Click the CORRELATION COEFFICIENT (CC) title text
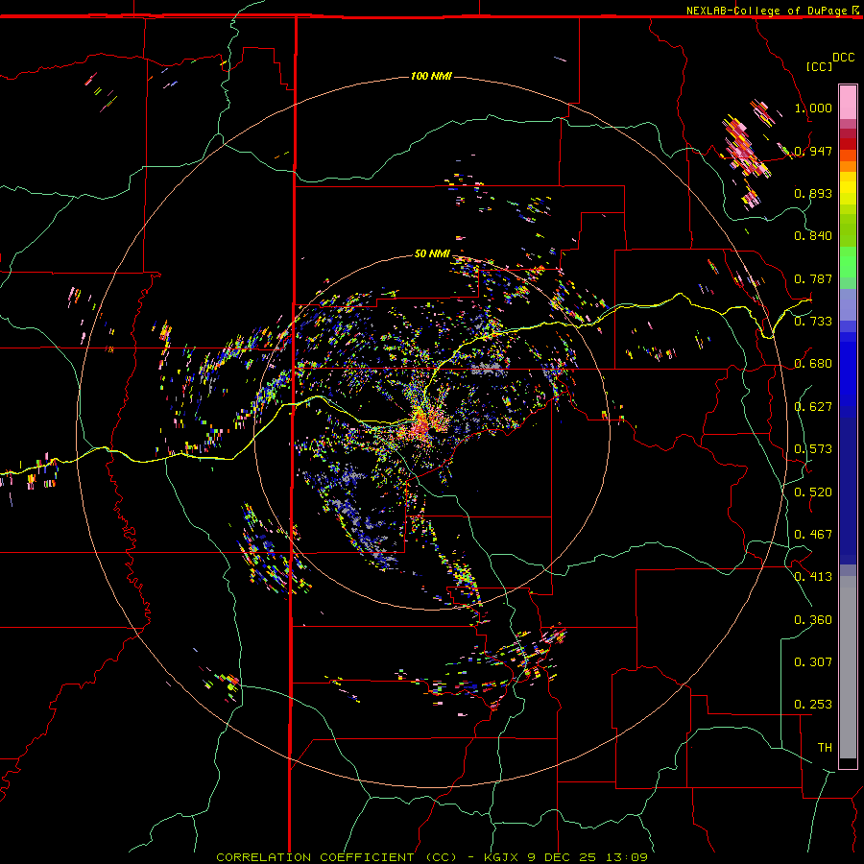This screenshot has width=864, height=864. [x=337, y=857]
